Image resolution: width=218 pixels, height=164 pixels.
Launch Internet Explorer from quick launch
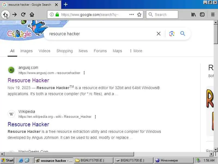click(21, 160)
